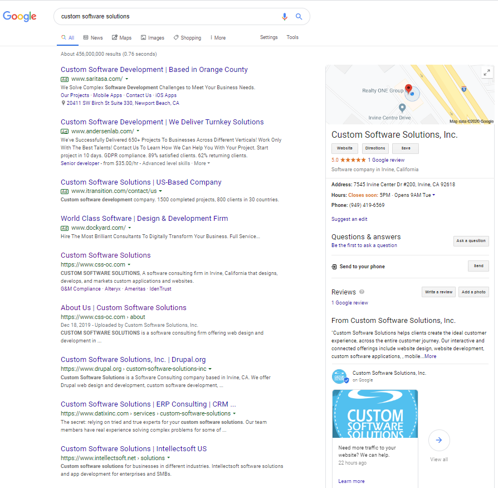Start voice search with the microphone icon
Screen dimensions: 498x488
coord(285,17)
